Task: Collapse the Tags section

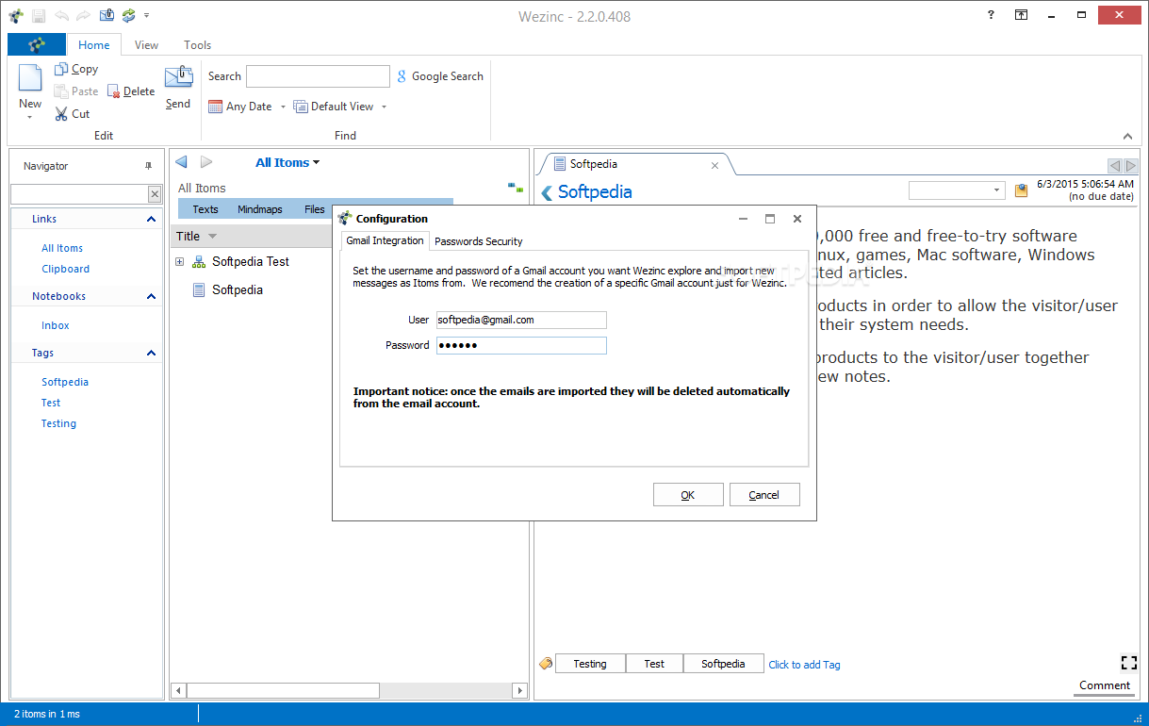Action: coord(151,353)
